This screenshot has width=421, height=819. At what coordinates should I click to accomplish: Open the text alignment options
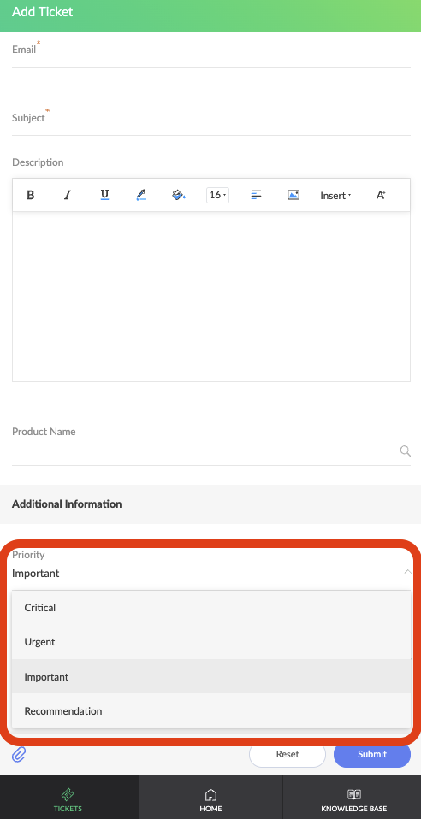(x=256, y=195)
